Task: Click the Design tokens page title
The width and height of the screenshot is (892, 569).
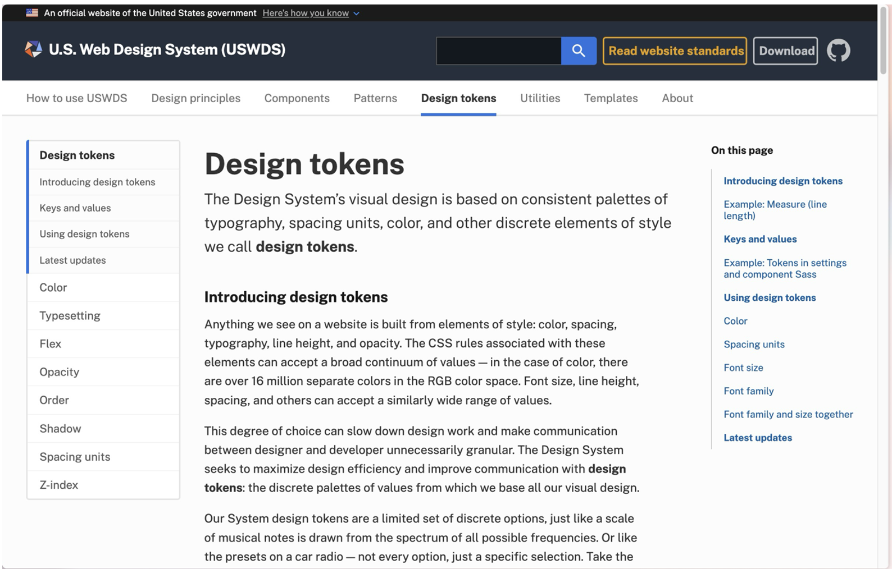Action: [304, 164]
